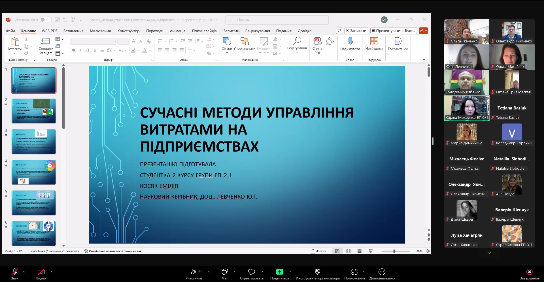The image size is (544, 282).
Task: Click the Add-ins (Надбудови) icon
Action: pos(374,42)
